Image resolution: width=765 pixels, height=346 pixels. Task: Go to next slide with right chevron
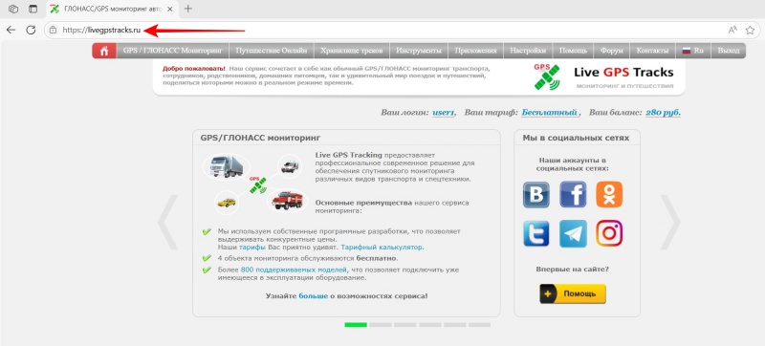click(670, 222)
